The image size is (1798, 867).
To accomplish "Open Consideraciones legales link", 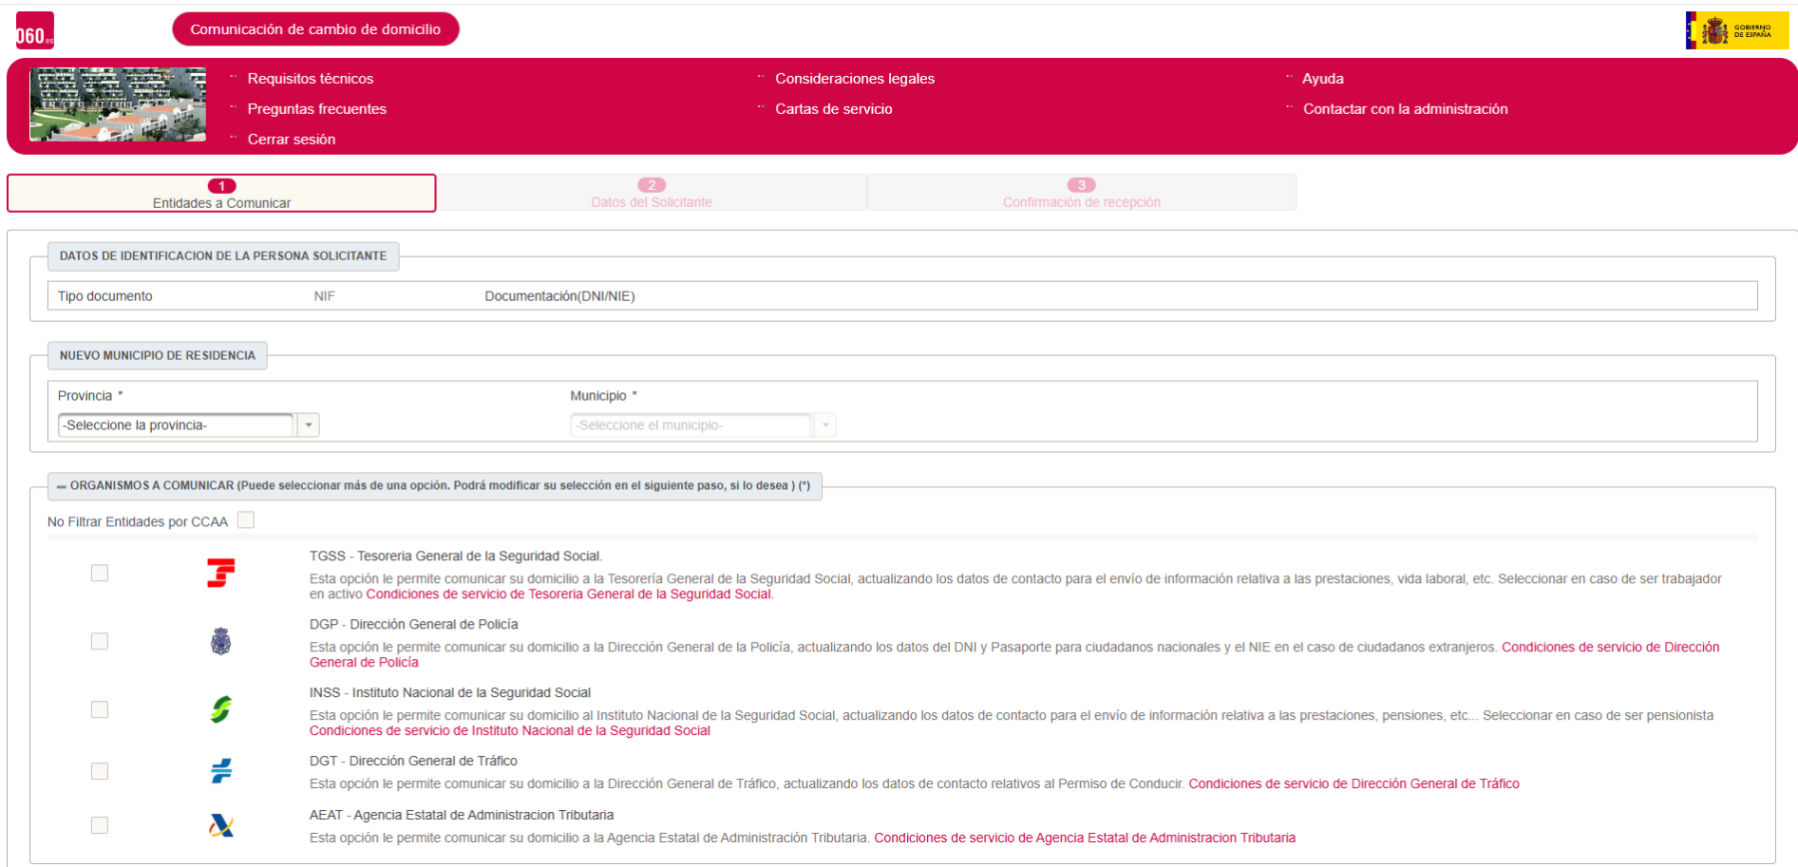I will [855, 79].
